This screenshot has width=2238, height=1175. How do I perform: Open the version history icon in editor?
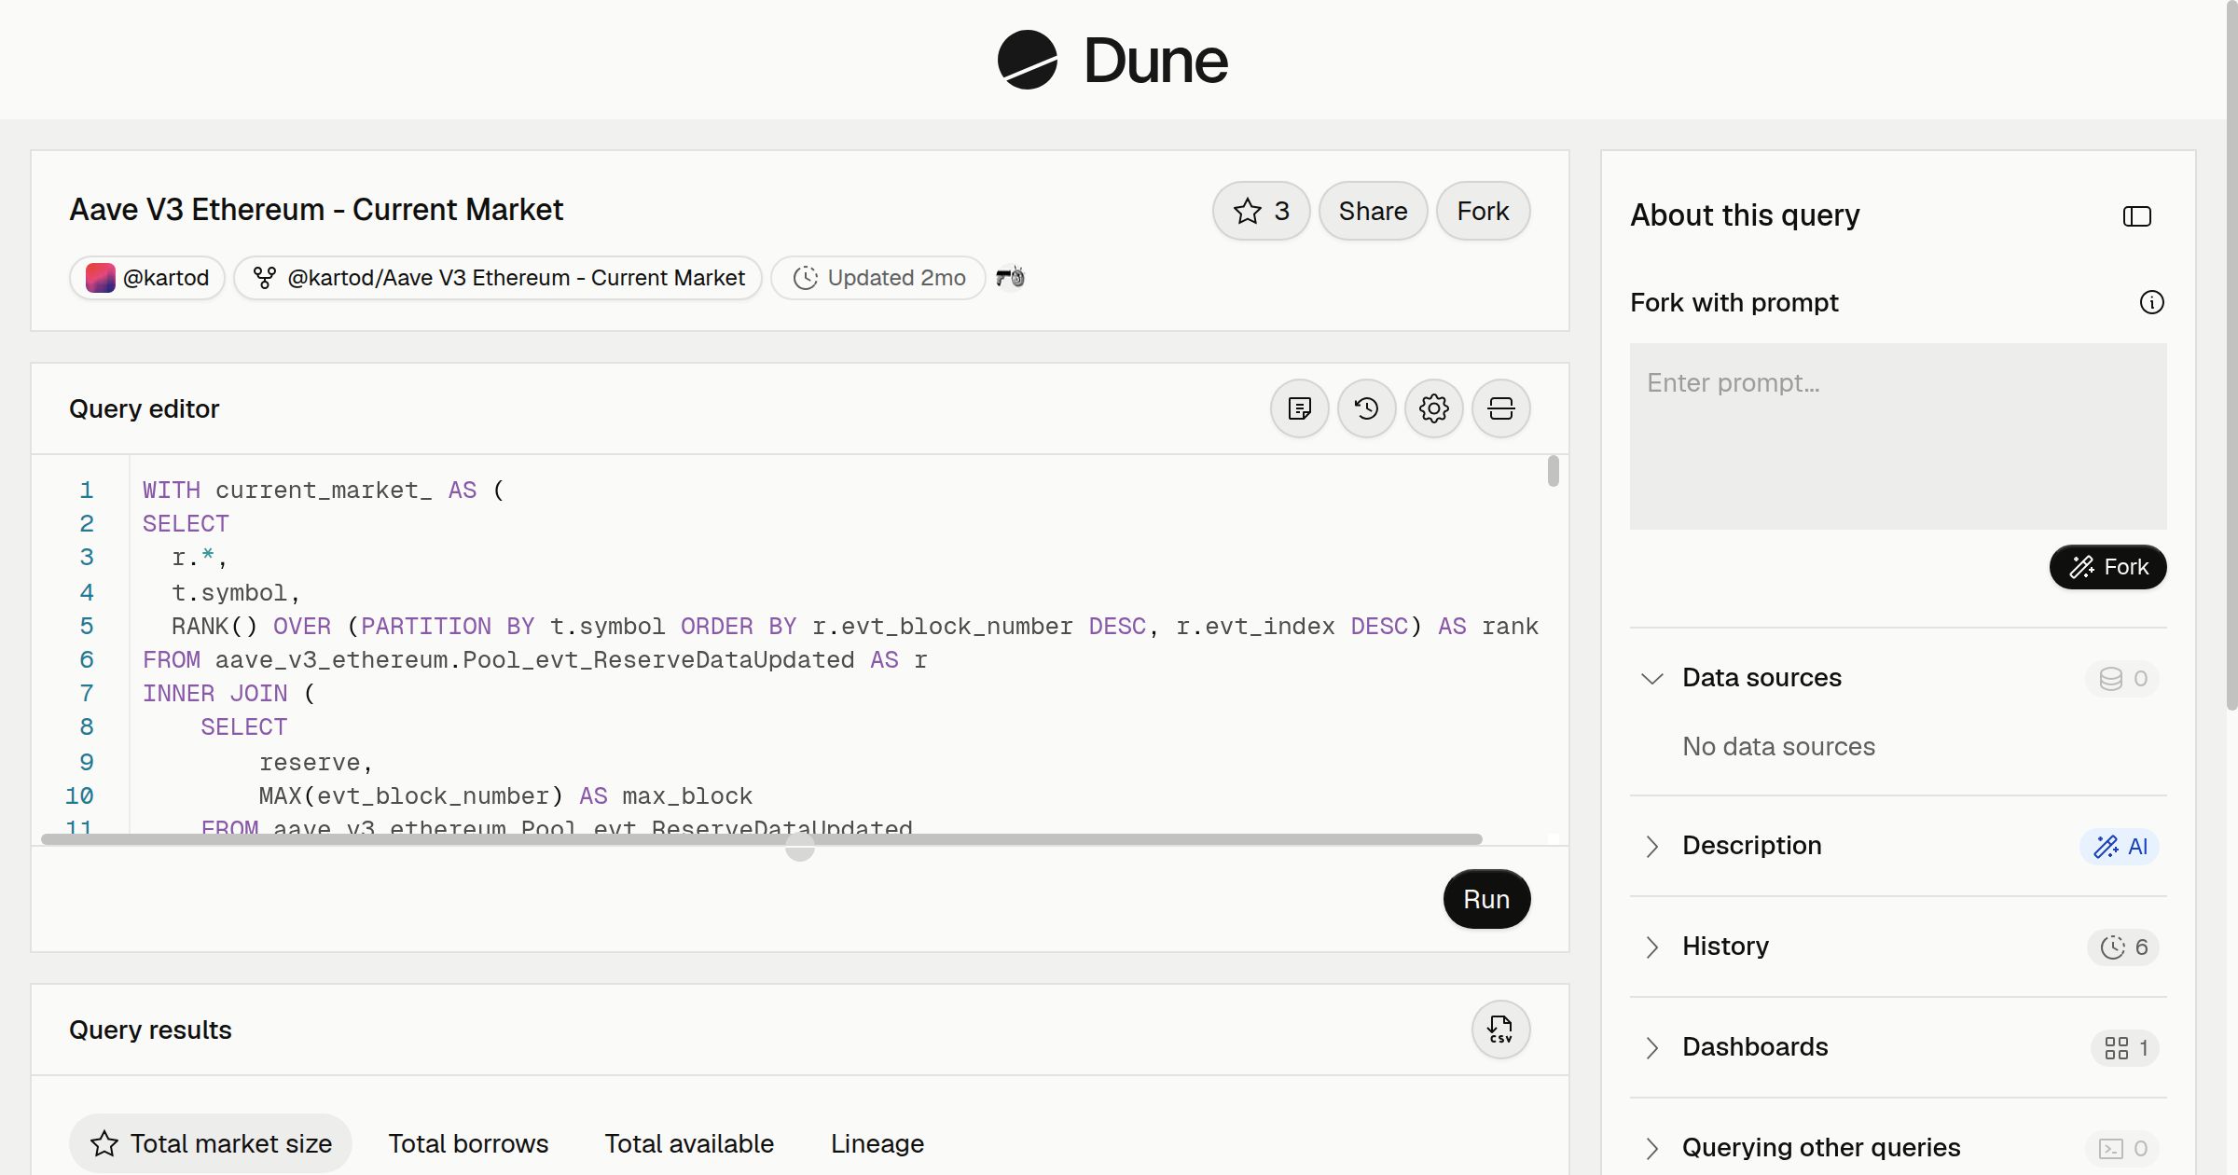coord(1367,408)
